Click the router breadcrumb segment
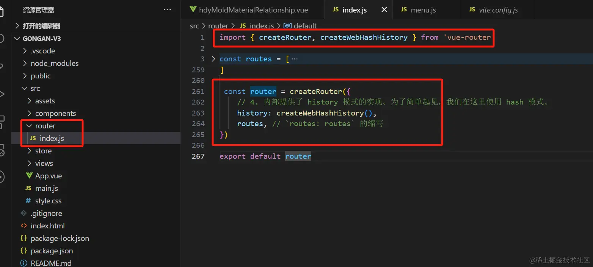Screen dimensions: 593x267 [218, 26]
